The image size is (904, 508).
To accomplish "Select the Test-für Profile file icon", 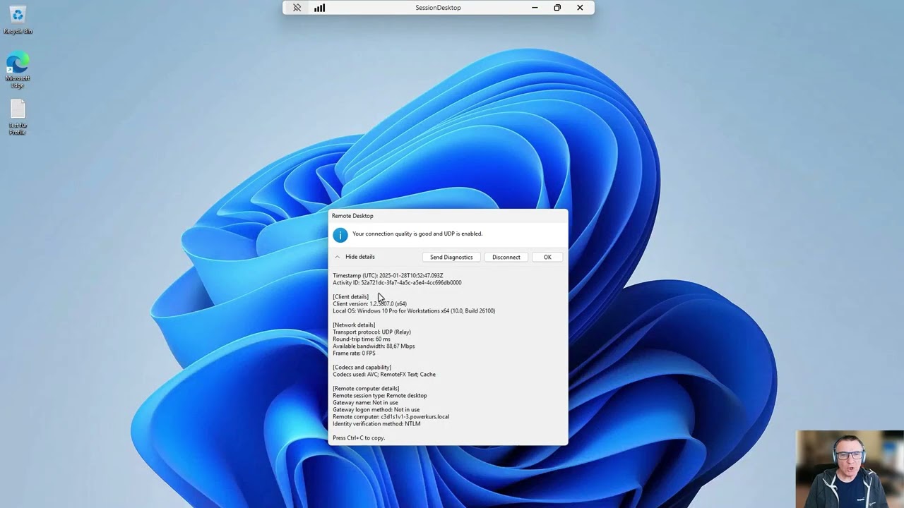I will click(x=18, y=117).
